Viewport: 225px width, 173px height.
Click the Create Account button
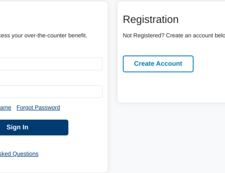(x=158, y=64)
